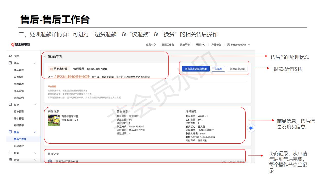Click the 售后编号 6550949671011 text
Image resolution: width=325 pixels, height=182 pixels.
coord(90,69)
